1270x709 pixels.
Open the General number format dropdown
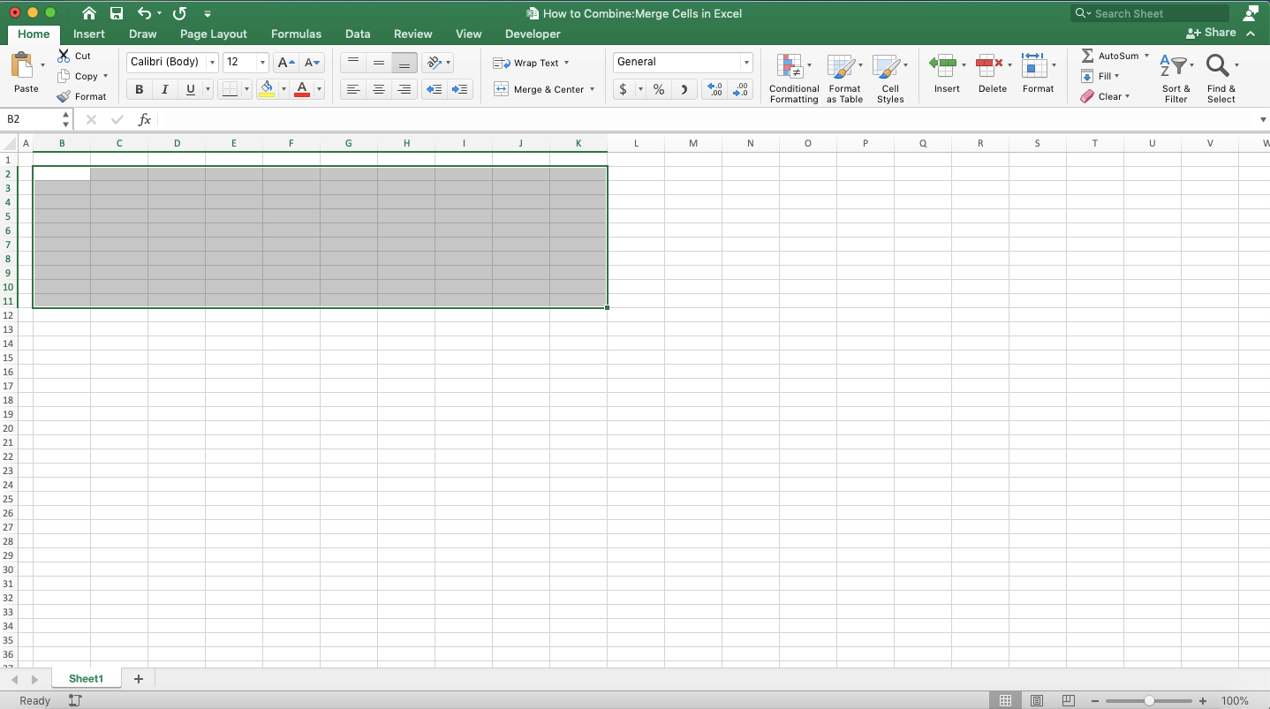click(x=746, y=62)
